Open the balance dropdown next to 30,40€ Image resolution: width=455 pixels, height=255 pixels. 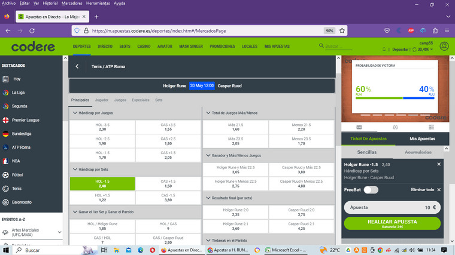click(432, 50)
